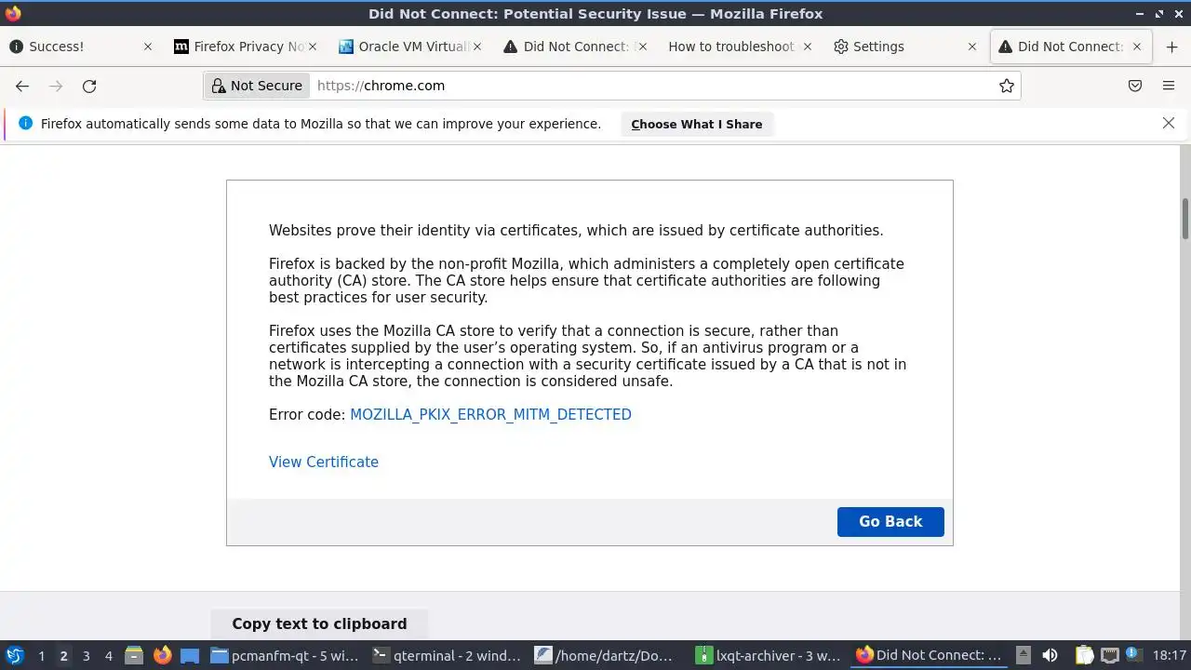Click the page vertical scrollbar thumb

[1185, 218]
